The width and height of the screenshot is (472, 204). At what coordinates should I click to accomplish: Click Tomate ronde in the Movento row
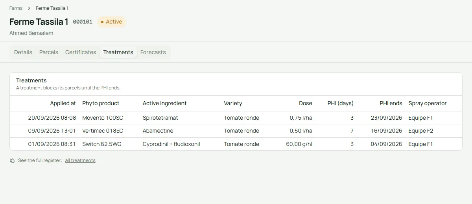(x=242, y=118)
